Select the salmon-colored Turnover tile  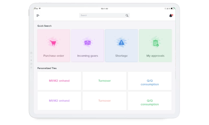click(104, 101)
